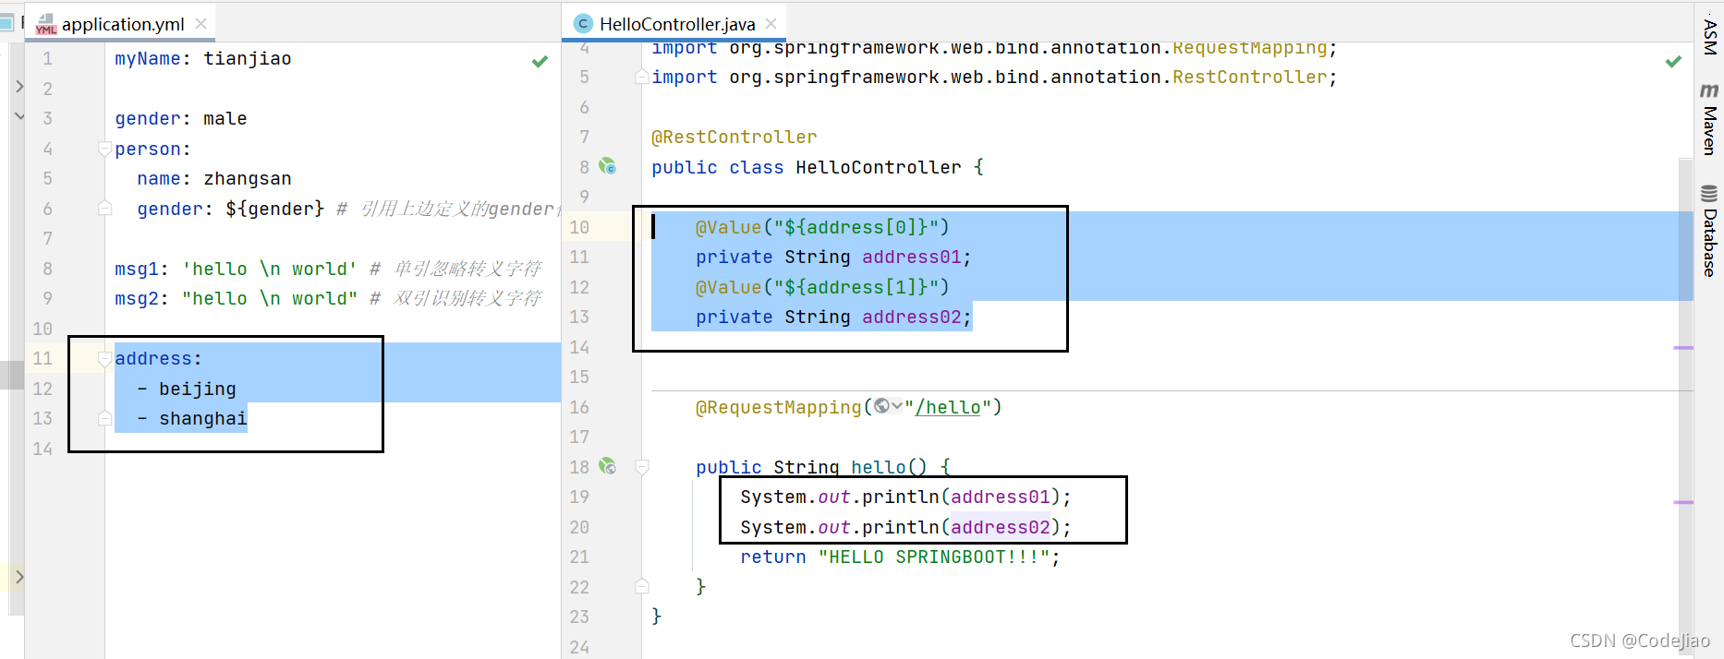Click line number 10 in HelloController gutter
1724x659 pixels.
pyautogui.click(x=579, y=227)
